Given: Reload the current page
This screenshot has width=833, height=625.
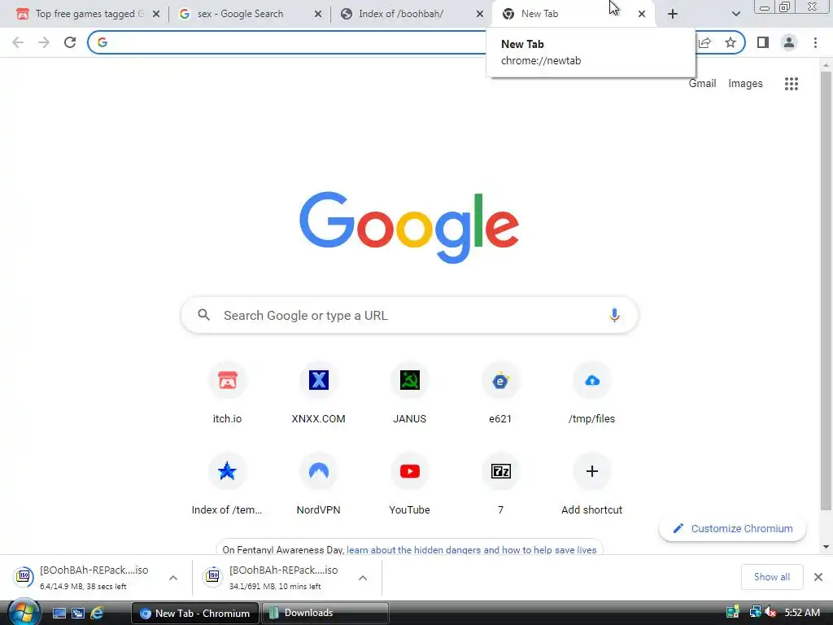Looking at the screenshot, I should point(70,42).
